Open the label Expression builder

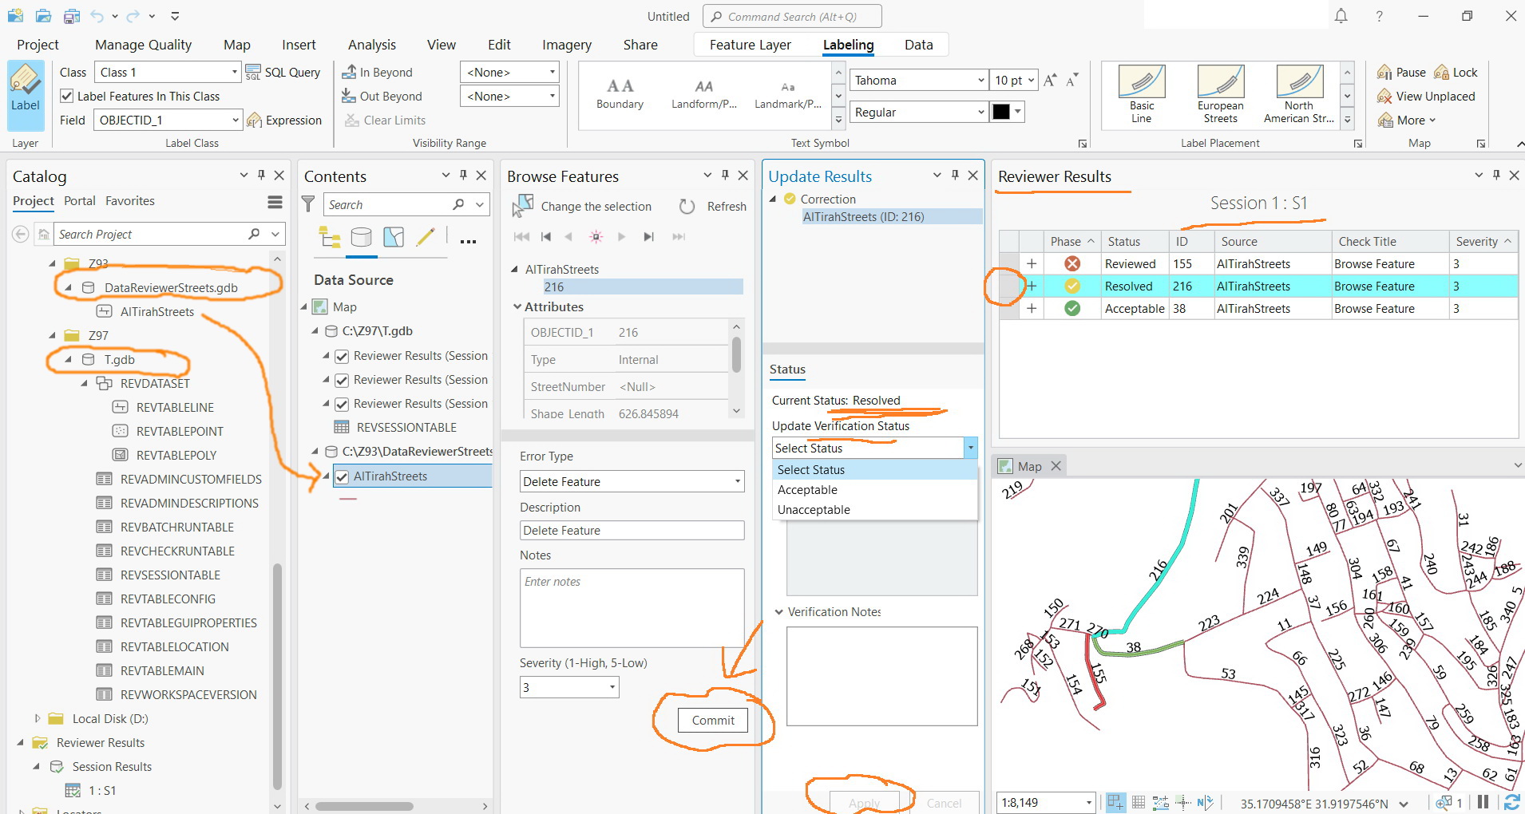[x=284, y=120]
